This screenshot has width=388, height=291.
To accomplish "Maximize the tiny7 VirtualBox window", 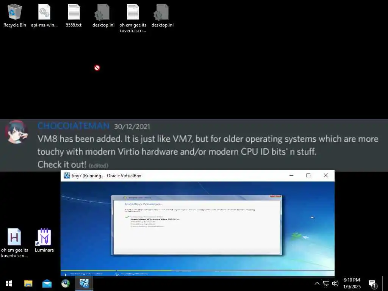I will pos(308,175).
